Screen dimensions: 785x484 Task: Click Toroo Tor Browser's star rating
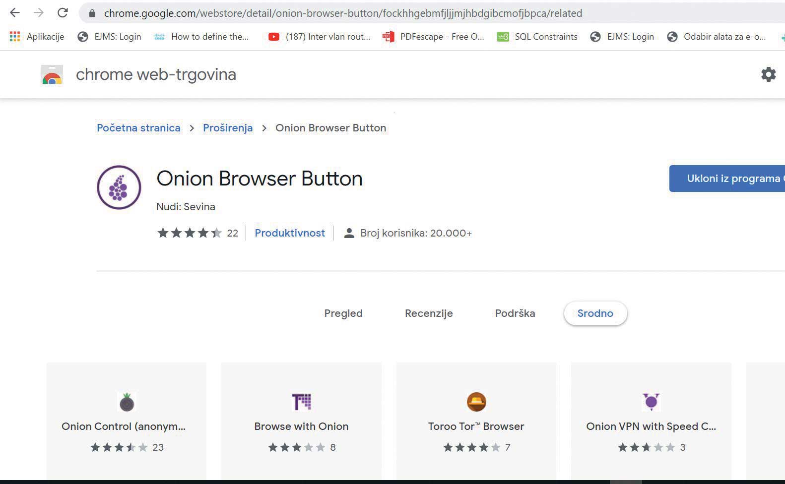point(472,447)
